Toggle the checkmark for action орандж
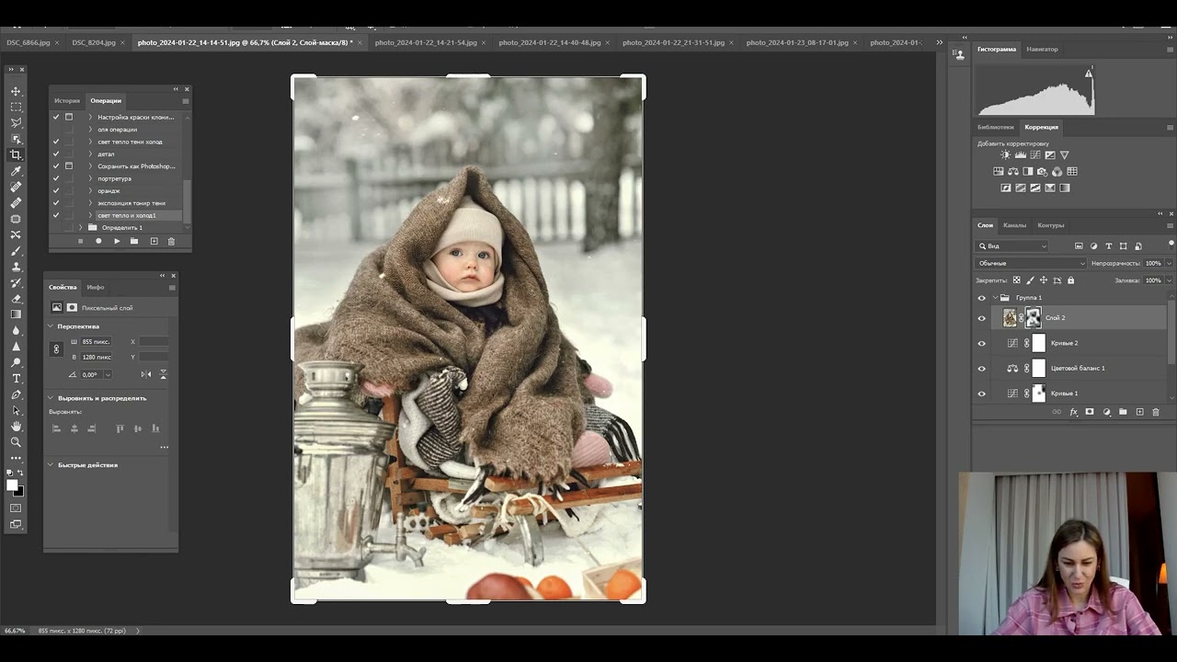The image size is (1177, 662). [x=56, y=190]
